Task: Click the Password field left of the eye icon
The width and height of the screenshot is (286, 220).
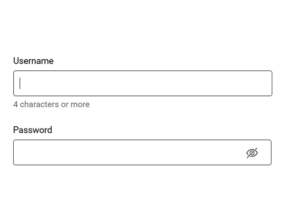Action: [128, 152]
